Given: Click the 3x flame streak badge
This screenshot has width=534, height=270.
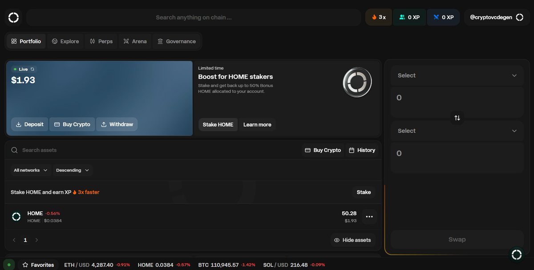Looking at the screenshot, I should pyautogui.click(x=378, y=17).
